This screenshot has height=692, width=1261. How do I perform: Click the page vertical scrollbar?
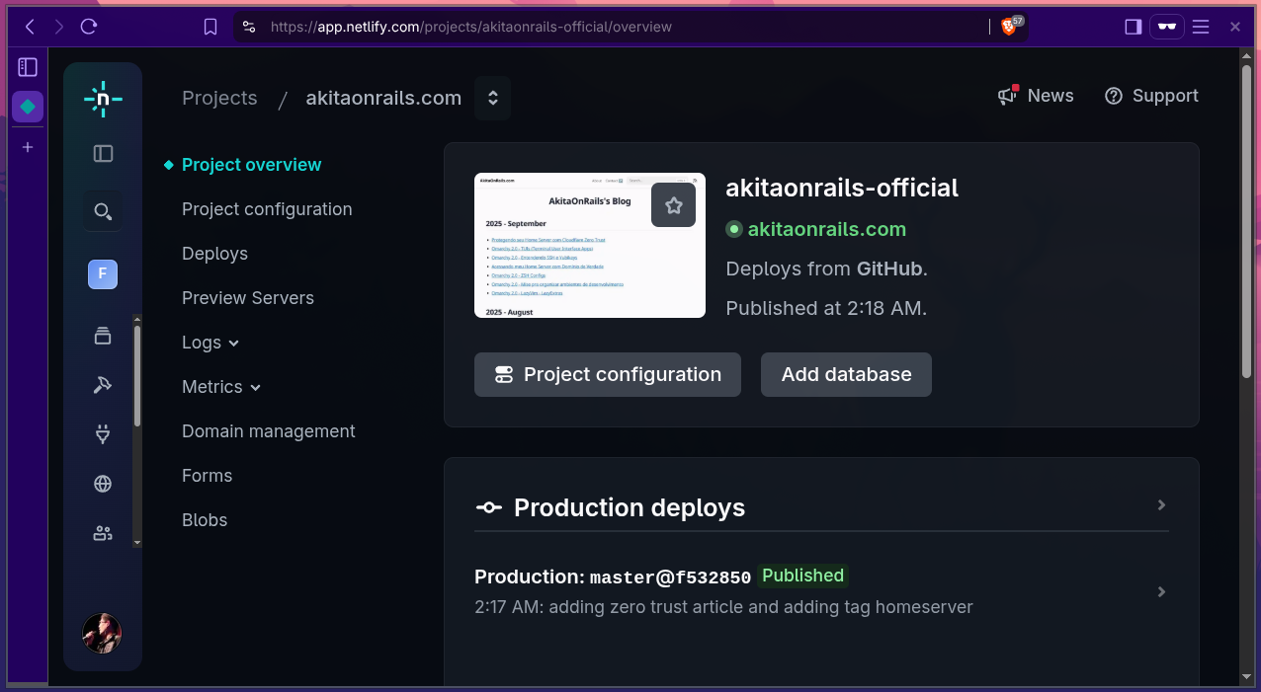[x=1246, y=222]
